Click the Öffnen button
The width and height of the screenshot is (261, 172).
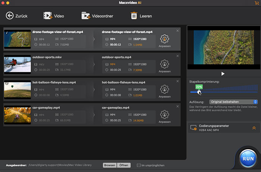[124, 165]
